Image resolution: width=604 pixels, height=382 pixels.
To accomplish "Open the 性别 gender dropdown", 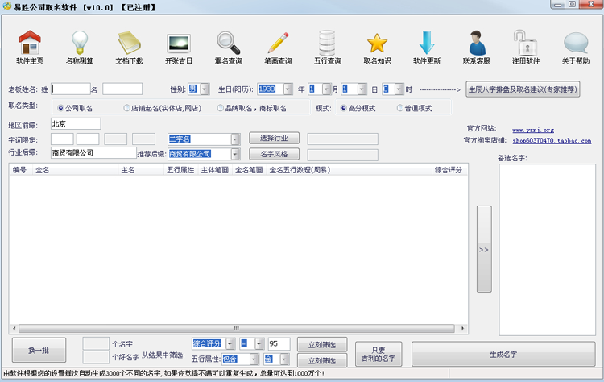I will [205, 89].
